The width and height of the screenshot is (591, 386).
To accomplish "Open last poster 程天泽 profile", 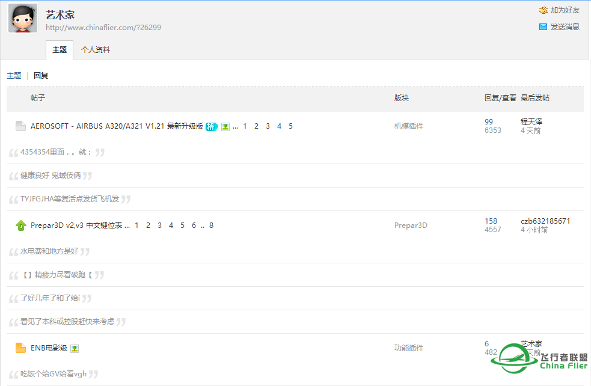I will [x=531, y=122].
